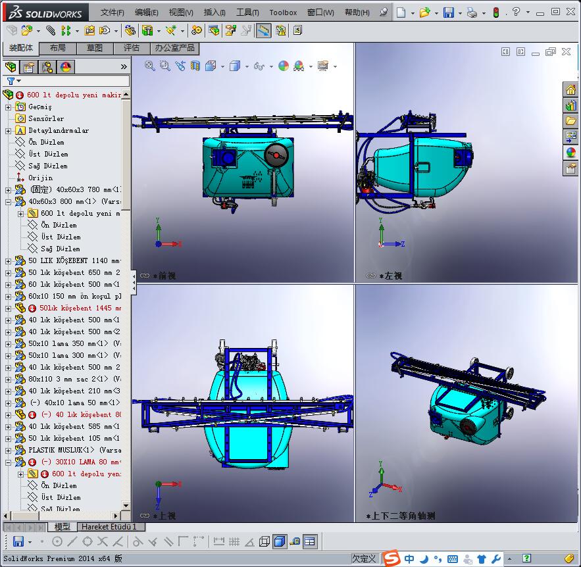
Task: Expand the Geçmiş tree node
Action: click(8, 107)
